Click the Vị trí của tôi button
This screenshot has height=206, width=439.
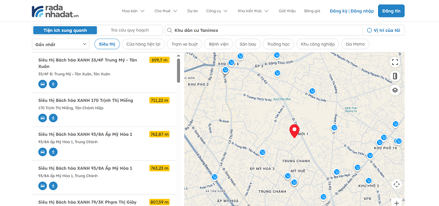pos(384,30)
